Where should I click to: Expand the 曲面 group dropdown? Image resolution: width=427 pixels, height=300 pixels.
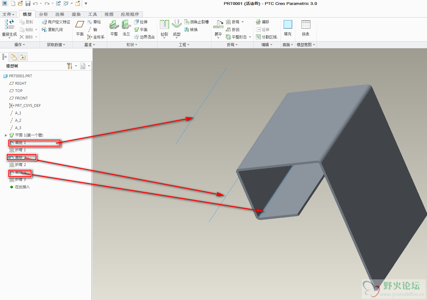pyautogui.click(x=288, y=45)
